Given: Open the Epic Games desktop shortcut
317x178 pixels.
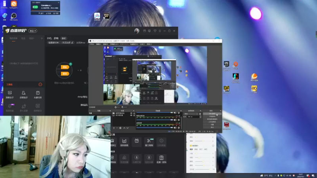Looking at the screenshot, I should point(226,66).
